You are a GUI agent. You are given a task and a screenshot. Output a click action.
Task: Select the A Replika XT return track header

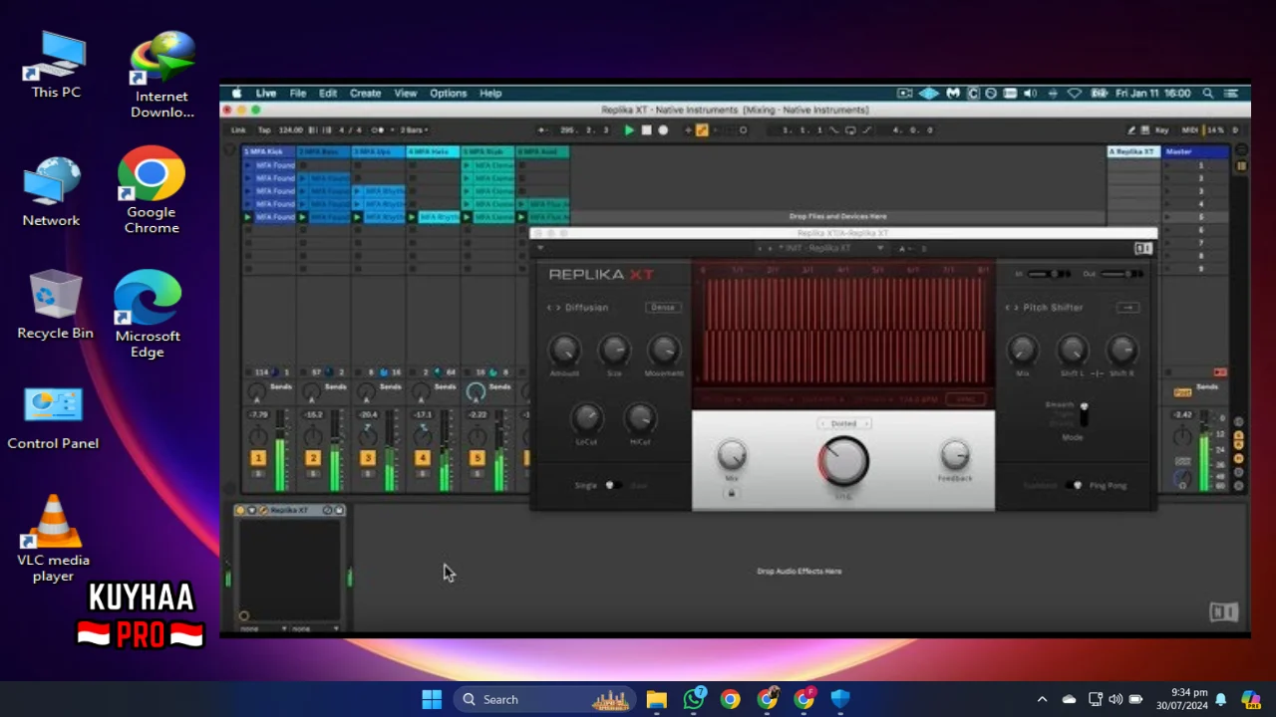1133,151
